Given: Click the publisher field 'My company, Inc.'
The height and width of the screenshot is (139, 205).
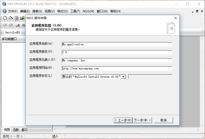Looking at the screenshot, I should tap(117, 60).
